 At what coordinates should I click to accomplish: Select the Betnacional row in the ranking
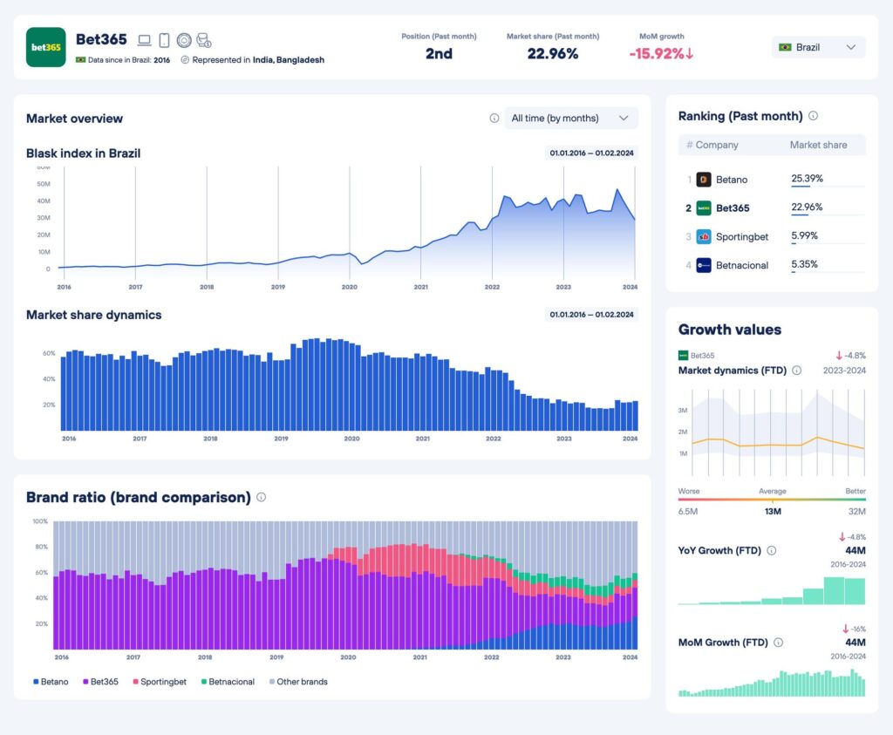772,265
